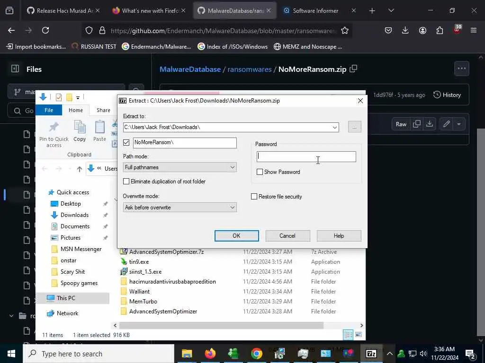Click the Password input field
This screenshot has height=363, width=485.
pos(306,156)
